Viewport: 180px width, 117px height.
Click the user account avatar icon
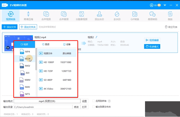[x=152, y=5]
